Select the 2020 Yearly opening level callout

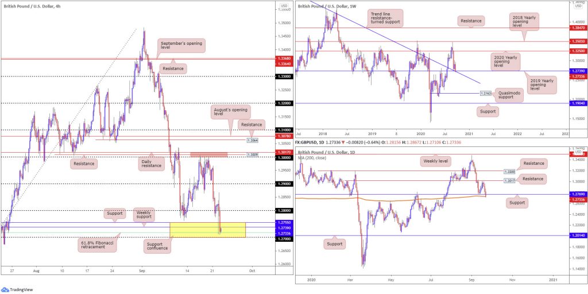pos(506,60)
